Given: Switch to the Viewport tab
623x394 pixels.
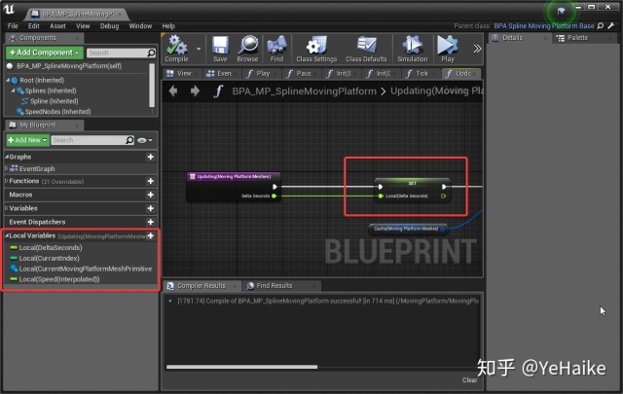Looking at the screenshot, I should pyautogui.click(x=181, y=74).
